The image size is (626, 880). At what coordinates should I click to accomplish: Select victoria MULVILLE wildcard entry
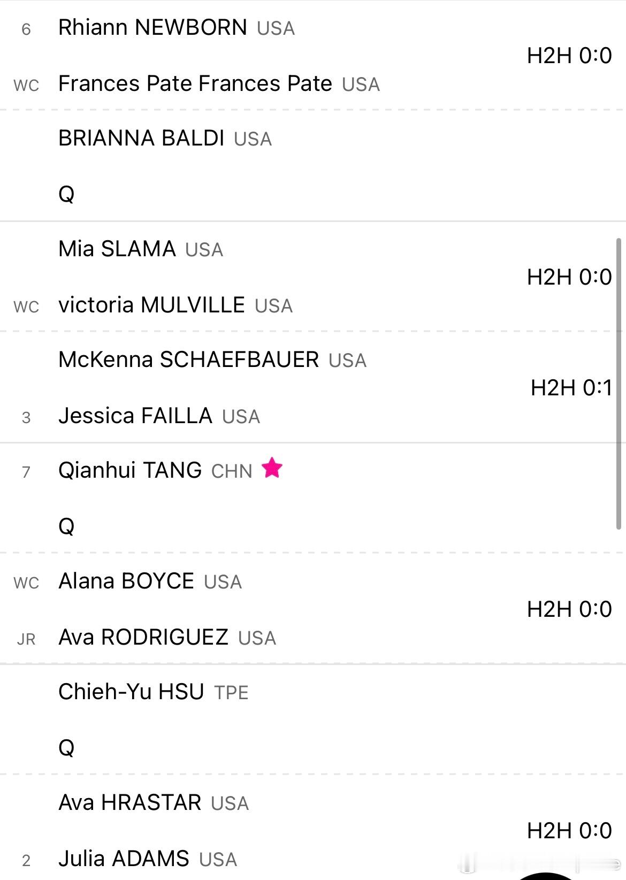(151, 305)
